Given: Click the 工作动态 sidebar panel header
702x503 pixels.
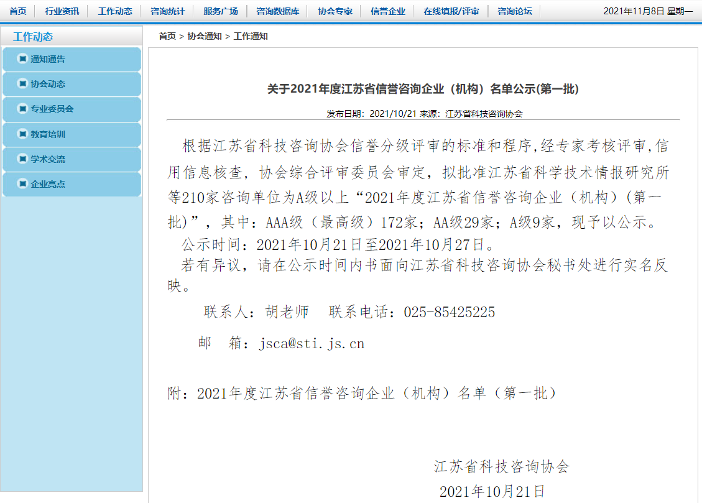Looking at the screenshot, I should (x=33, y=37).
